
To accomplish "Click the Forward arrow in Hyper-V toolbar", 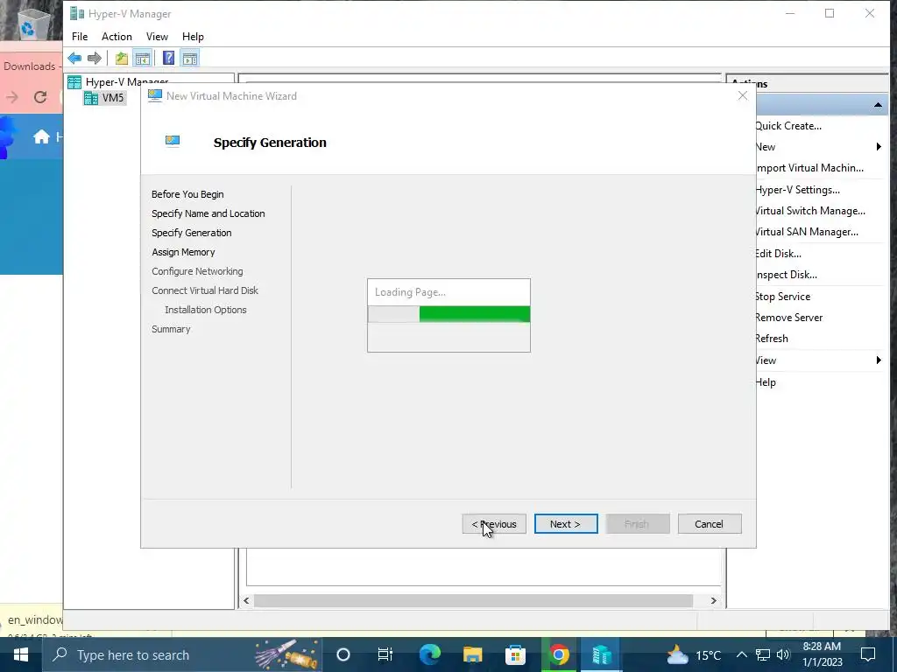I will tap(95, 58).
